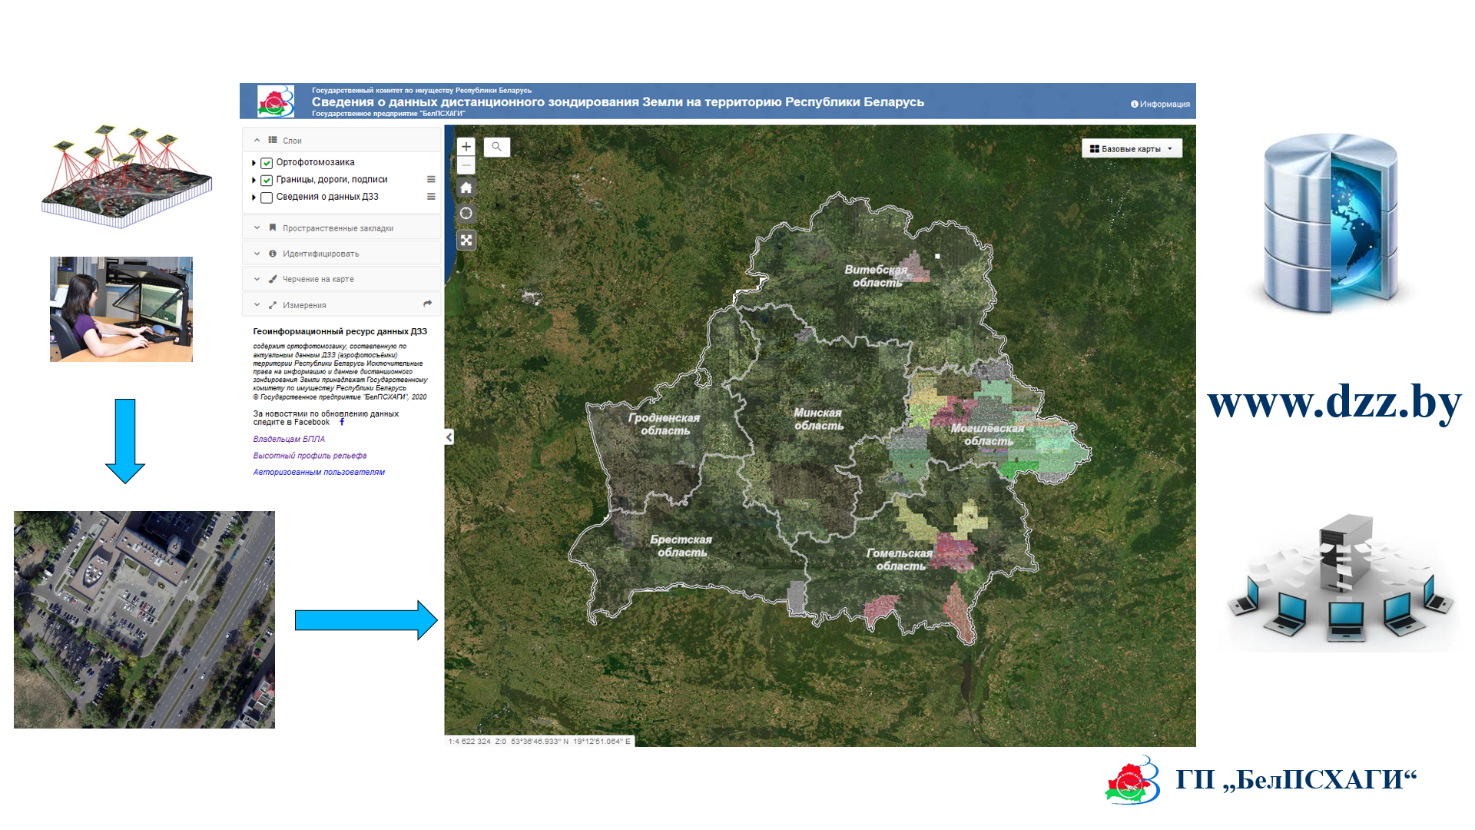
Task: Collapse the sidebar with left arrow handle
Action: pos(449,437)
